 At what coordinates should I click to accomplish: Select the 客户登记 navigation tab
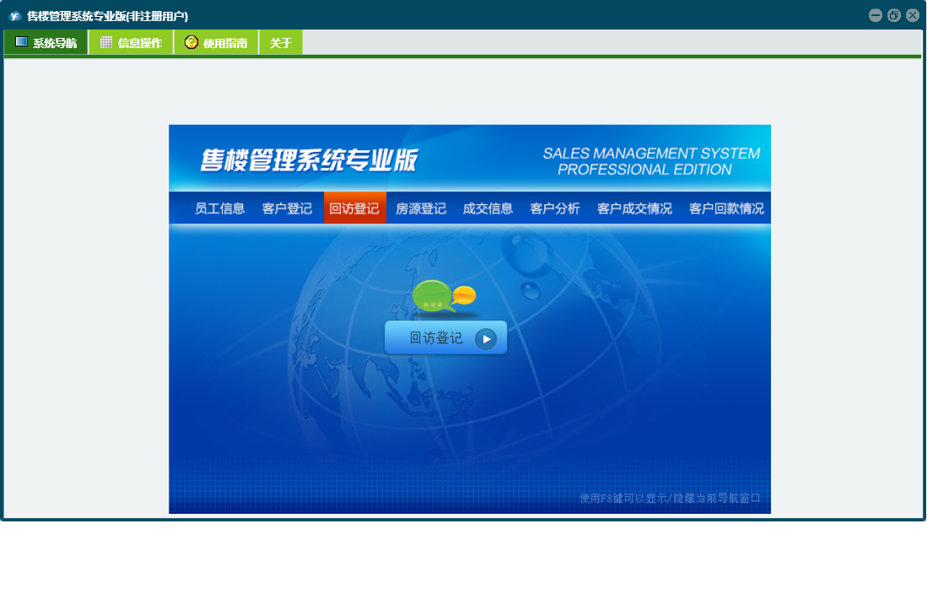(287, 208)
